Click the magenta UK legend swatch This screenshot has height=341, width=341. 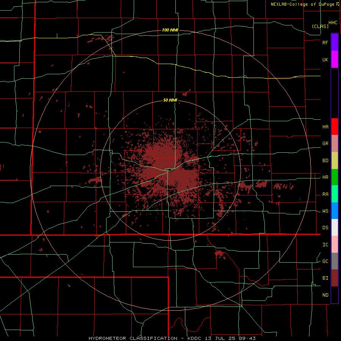coord(335,59)
